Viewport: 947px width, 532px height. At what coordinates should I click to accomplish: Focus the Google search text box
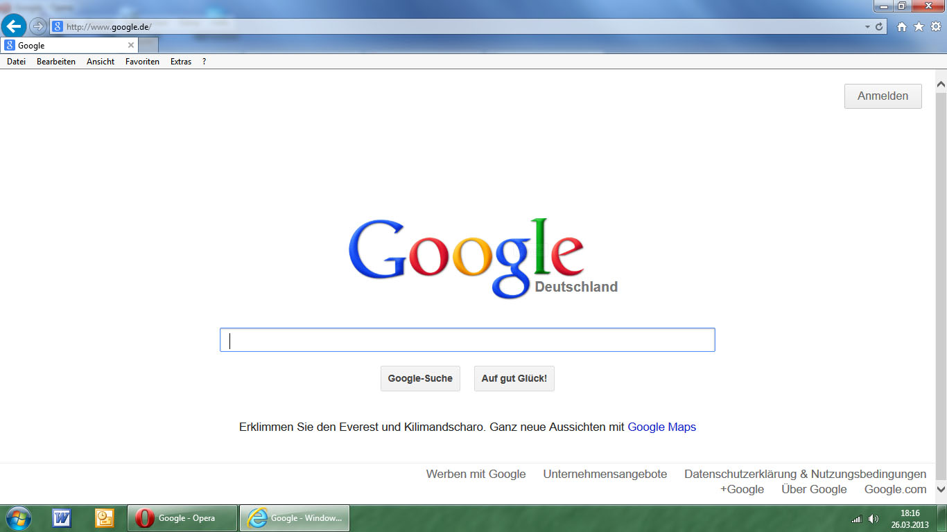[x=467, y=340]
